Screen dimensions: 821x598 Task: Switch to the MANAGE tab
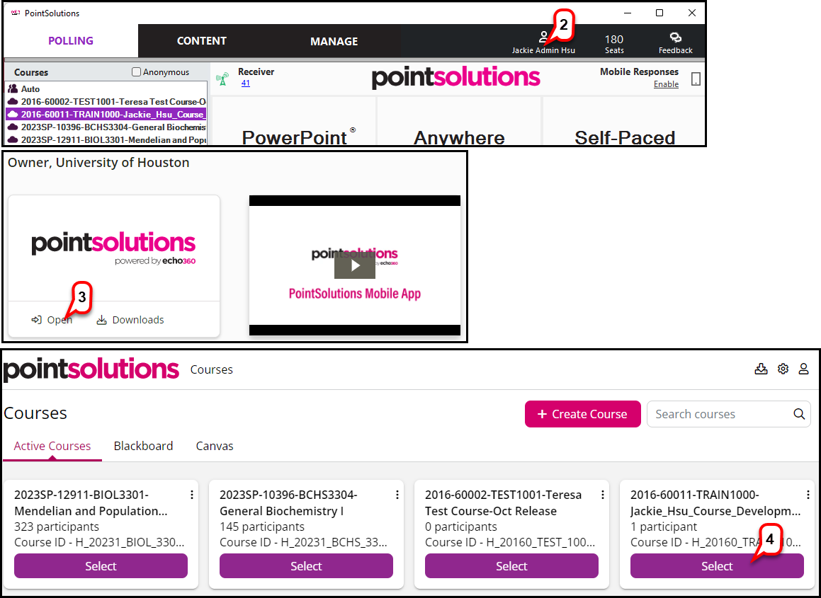(x=334, y=41)
